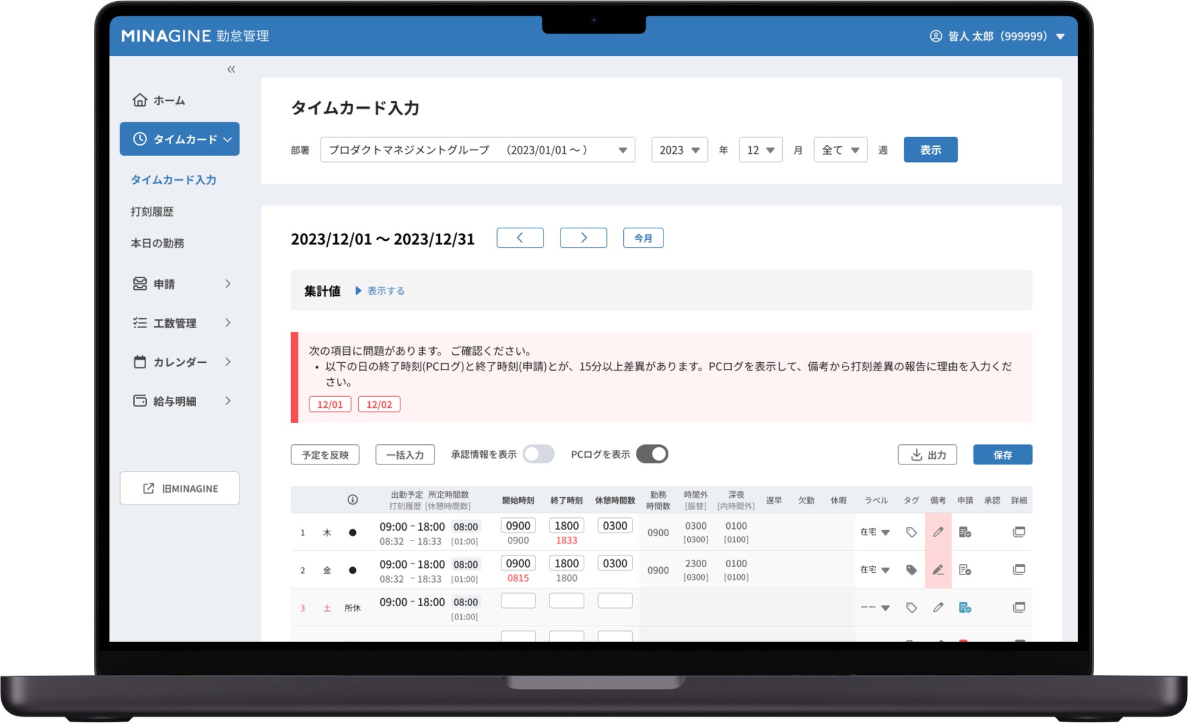The image size is (1188, 723).
Task: Open the 在宅 label dropdown in row 1
Action: tap(875, 533)
